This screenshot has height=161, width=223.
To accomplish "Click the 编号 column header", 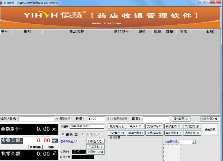I will click(28, 31).
